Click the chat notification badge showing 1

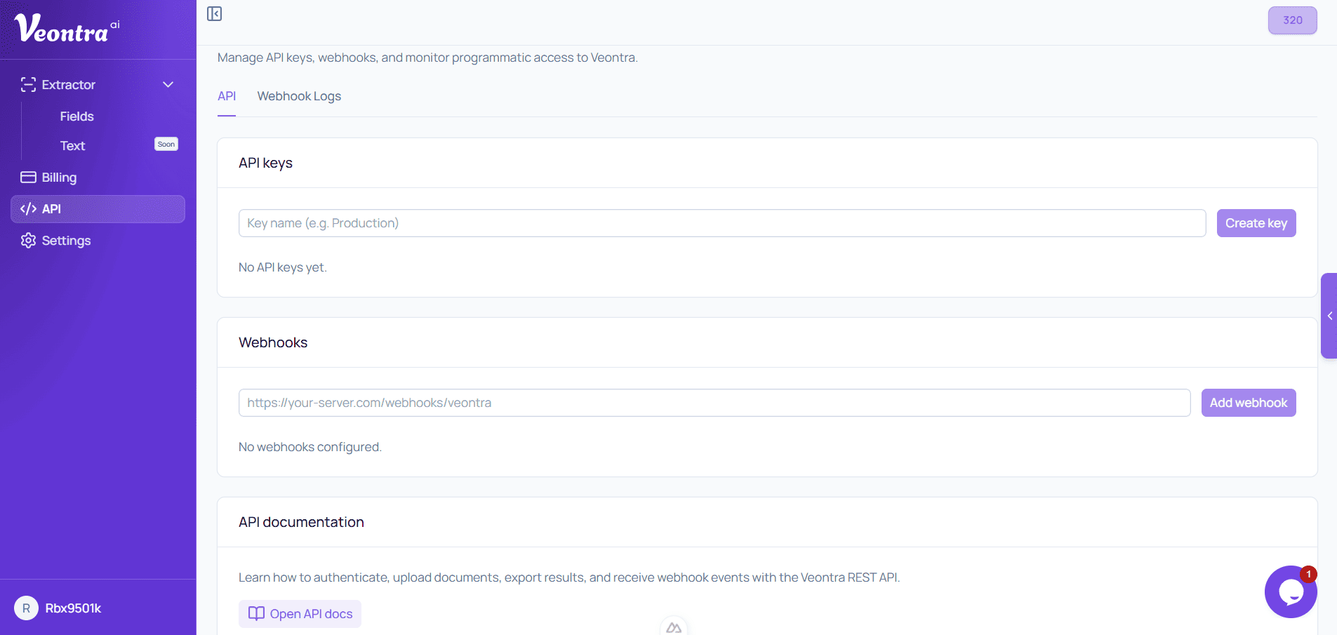tap(1308, 574)
